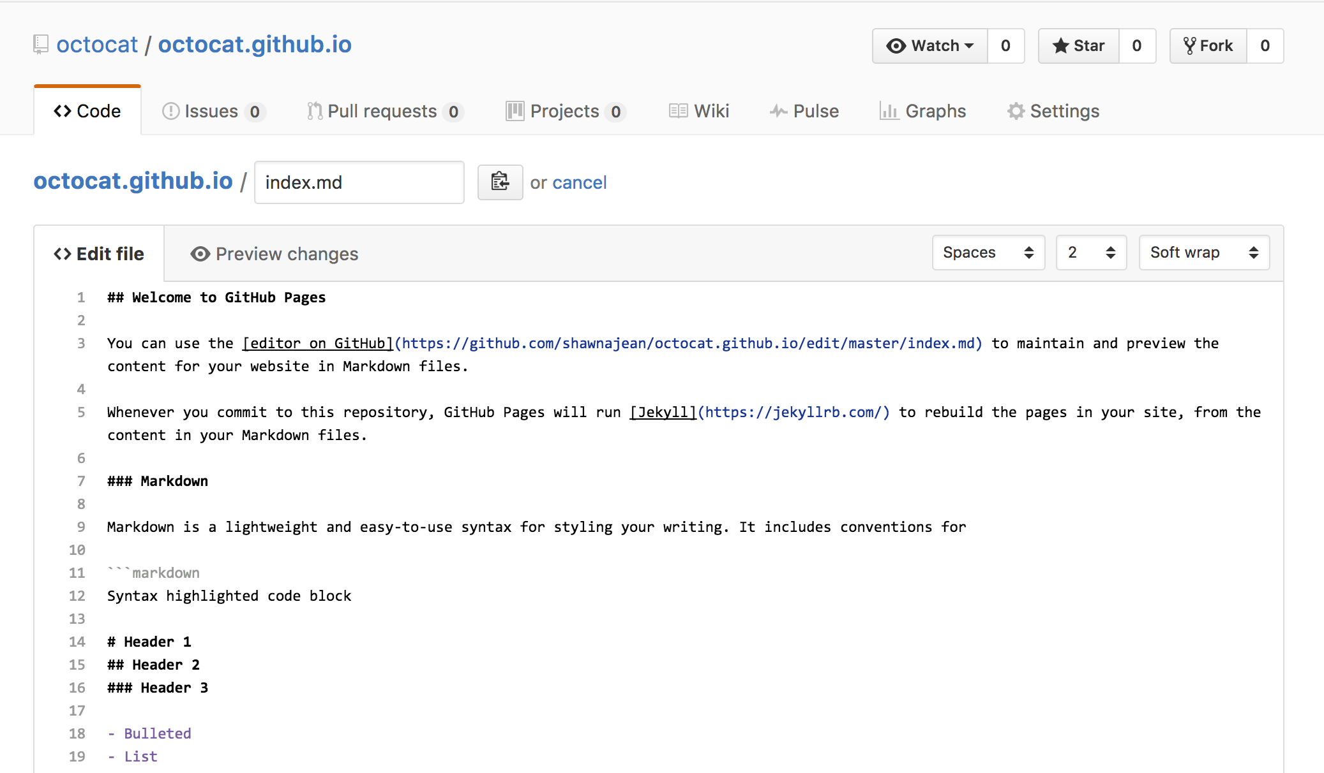The height and width of the screenshot is (773, 1324).
Task: Open the Issues tab
Action: [214, 111]
